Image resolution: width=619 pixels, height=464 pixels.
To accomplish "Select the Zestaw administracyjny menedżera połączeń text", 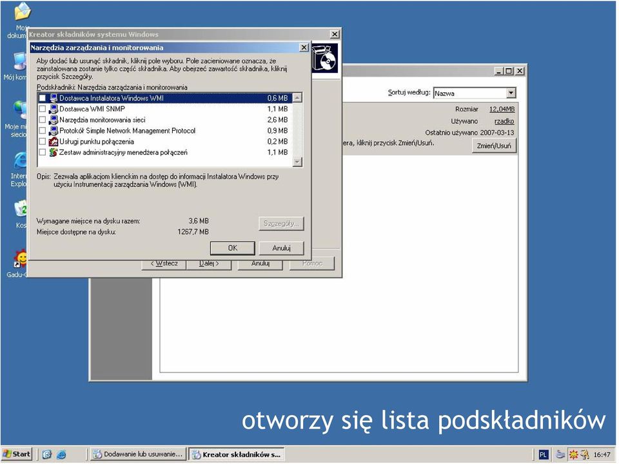I will tap(123, 152).
